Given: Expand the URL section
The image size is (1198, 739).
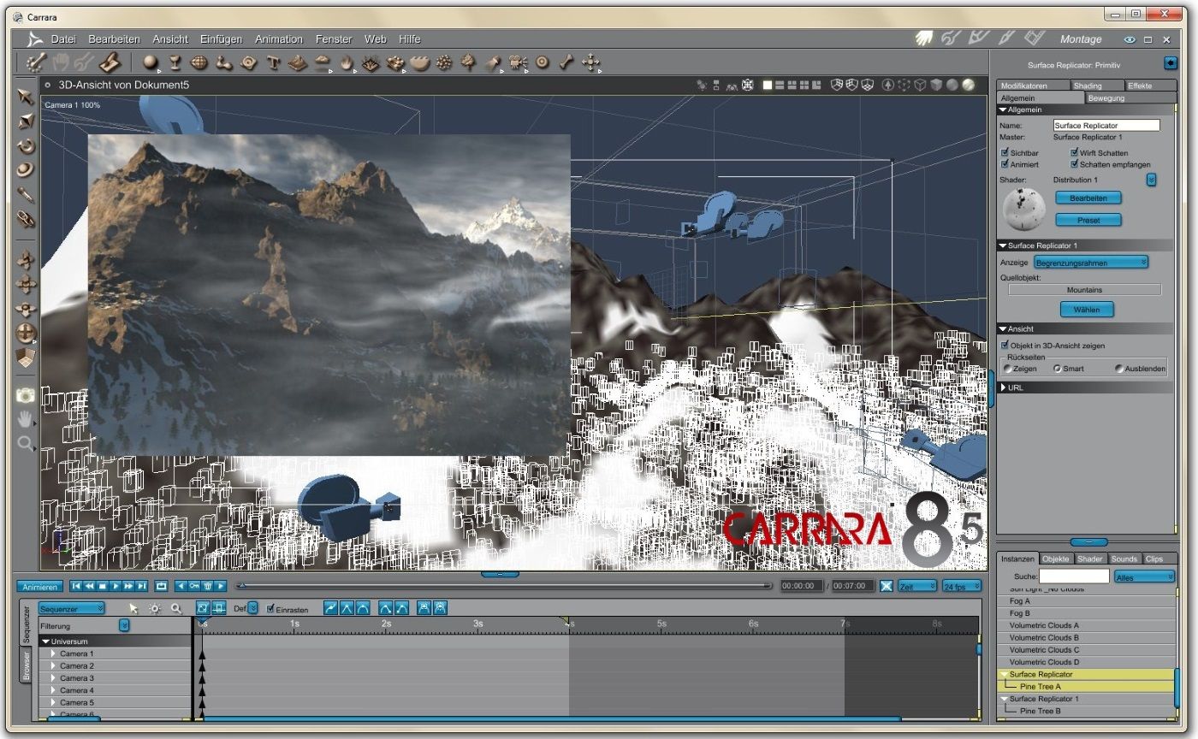Looking at the screenshot, I should coord(1004,387).
